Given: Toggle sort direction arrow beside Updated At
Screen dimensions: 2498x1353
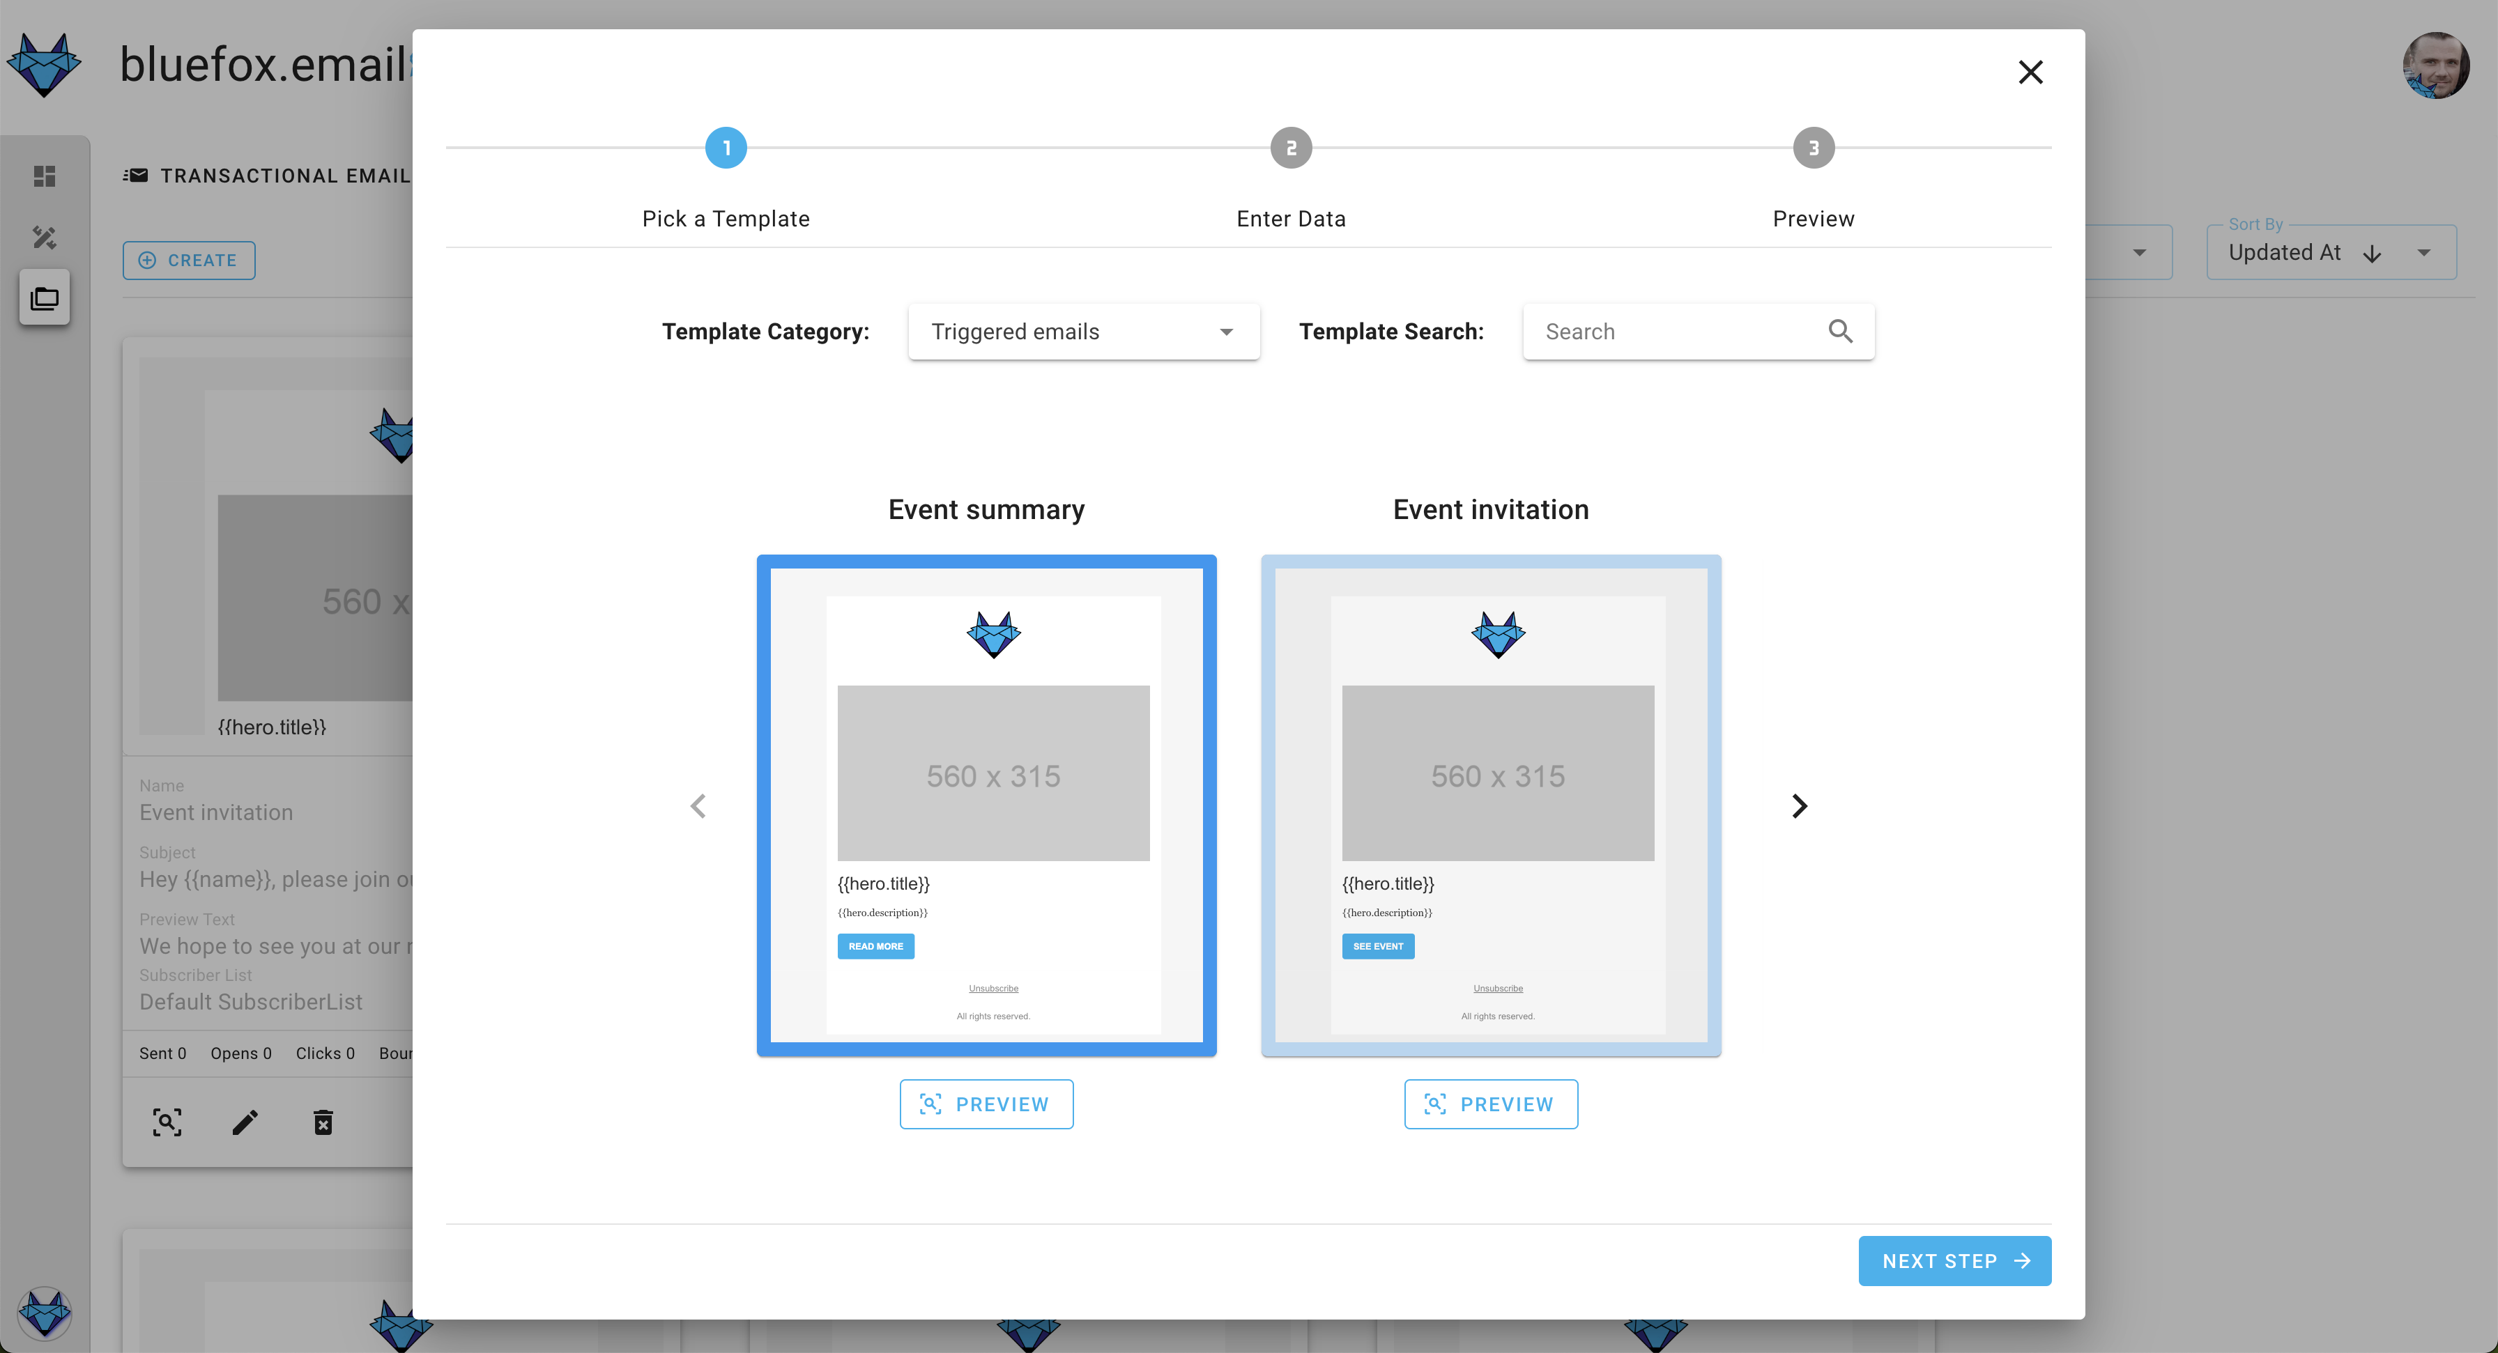Looking at the screenshot, I should (x=2372, y=254).
